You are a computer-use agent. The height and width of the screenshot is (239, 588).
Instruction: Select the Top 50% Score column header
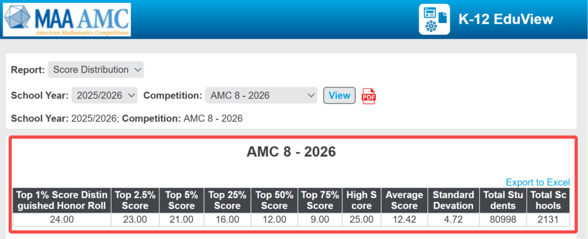pyautogui.click(x=274, y=200)
